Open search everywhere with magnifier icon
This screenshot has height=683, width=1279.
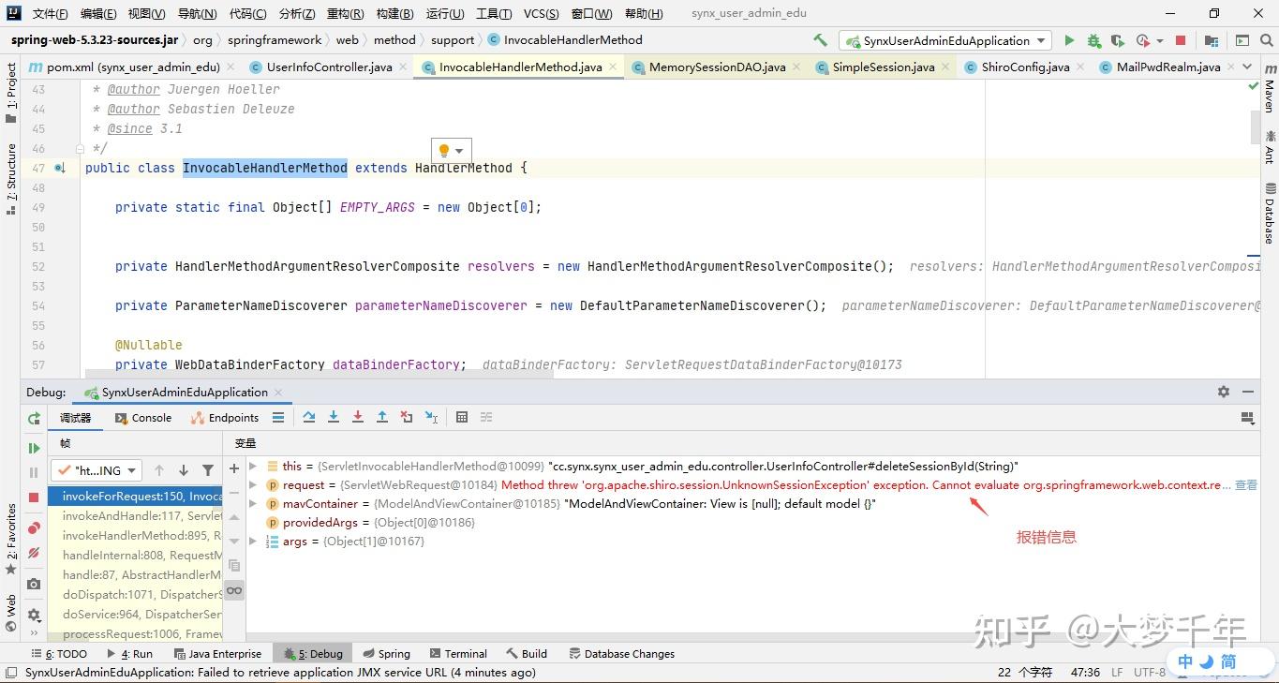(1266, 41)
